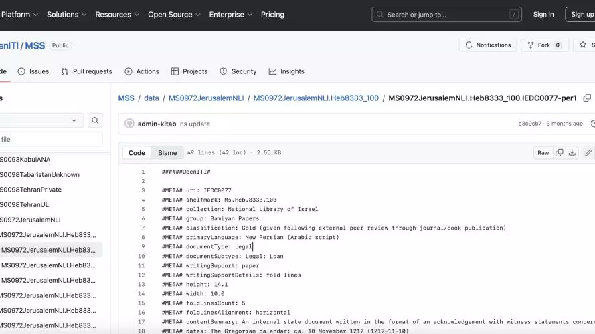
Task: Switch to the Code view tab
Action: click(x=137, y=152)
